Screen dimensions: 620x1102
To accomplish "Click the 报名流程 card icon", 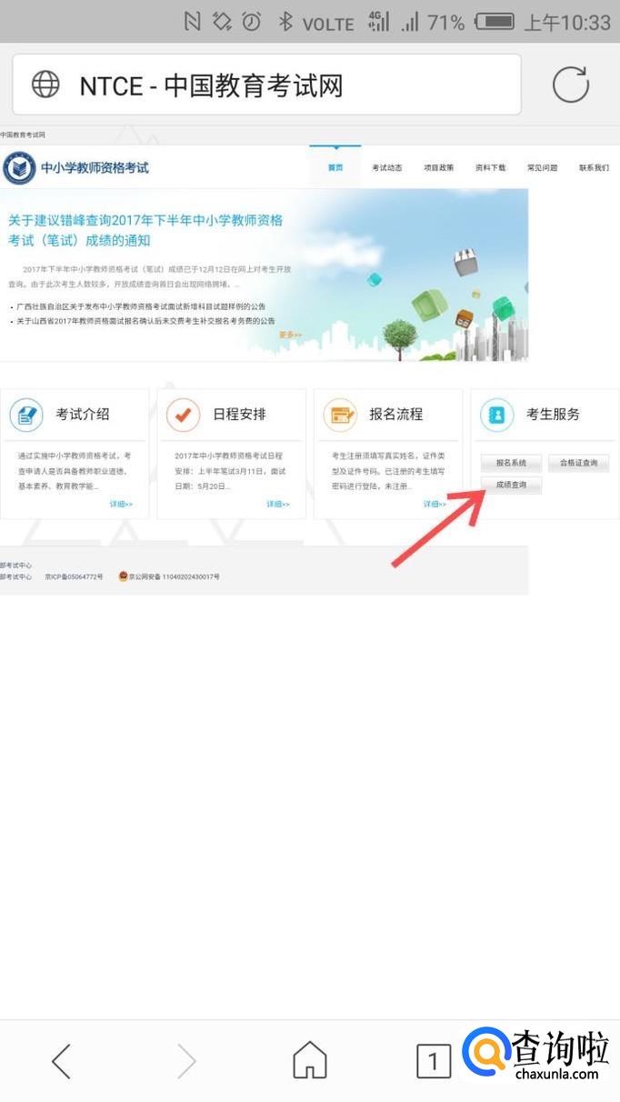I will (340, 415).
